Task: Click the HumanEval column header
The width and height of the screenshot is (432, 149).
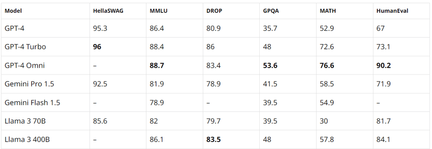Action: coord(388,11)
